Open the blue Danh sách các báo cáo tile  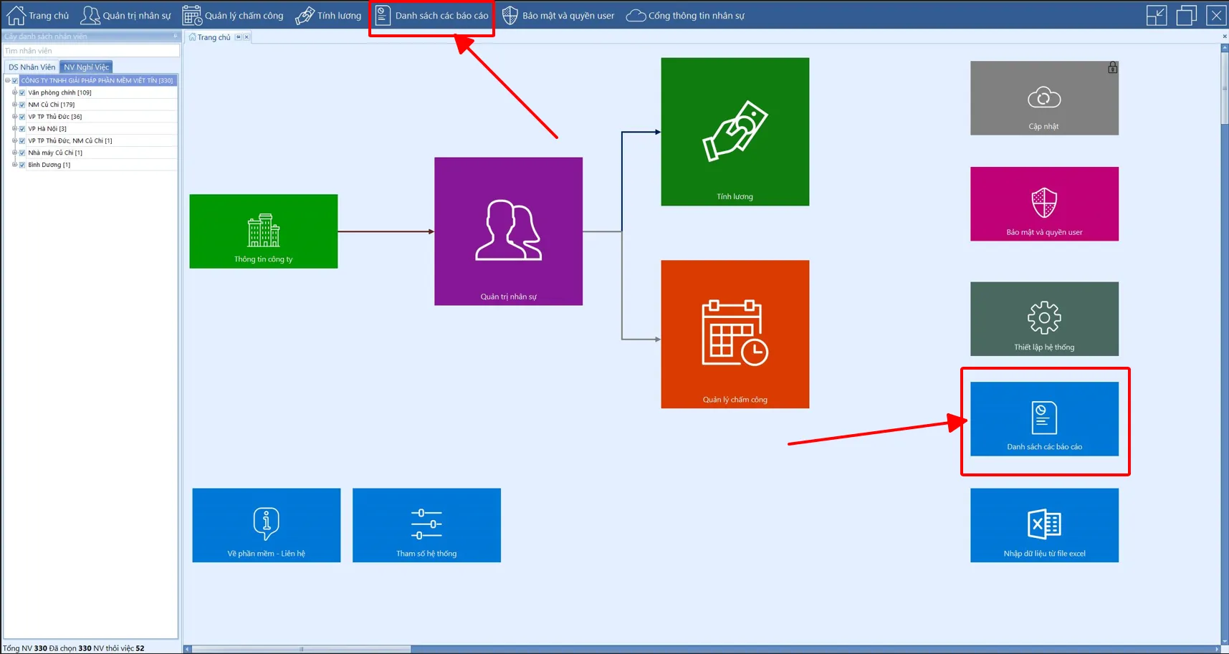[x=1044, y=419]
